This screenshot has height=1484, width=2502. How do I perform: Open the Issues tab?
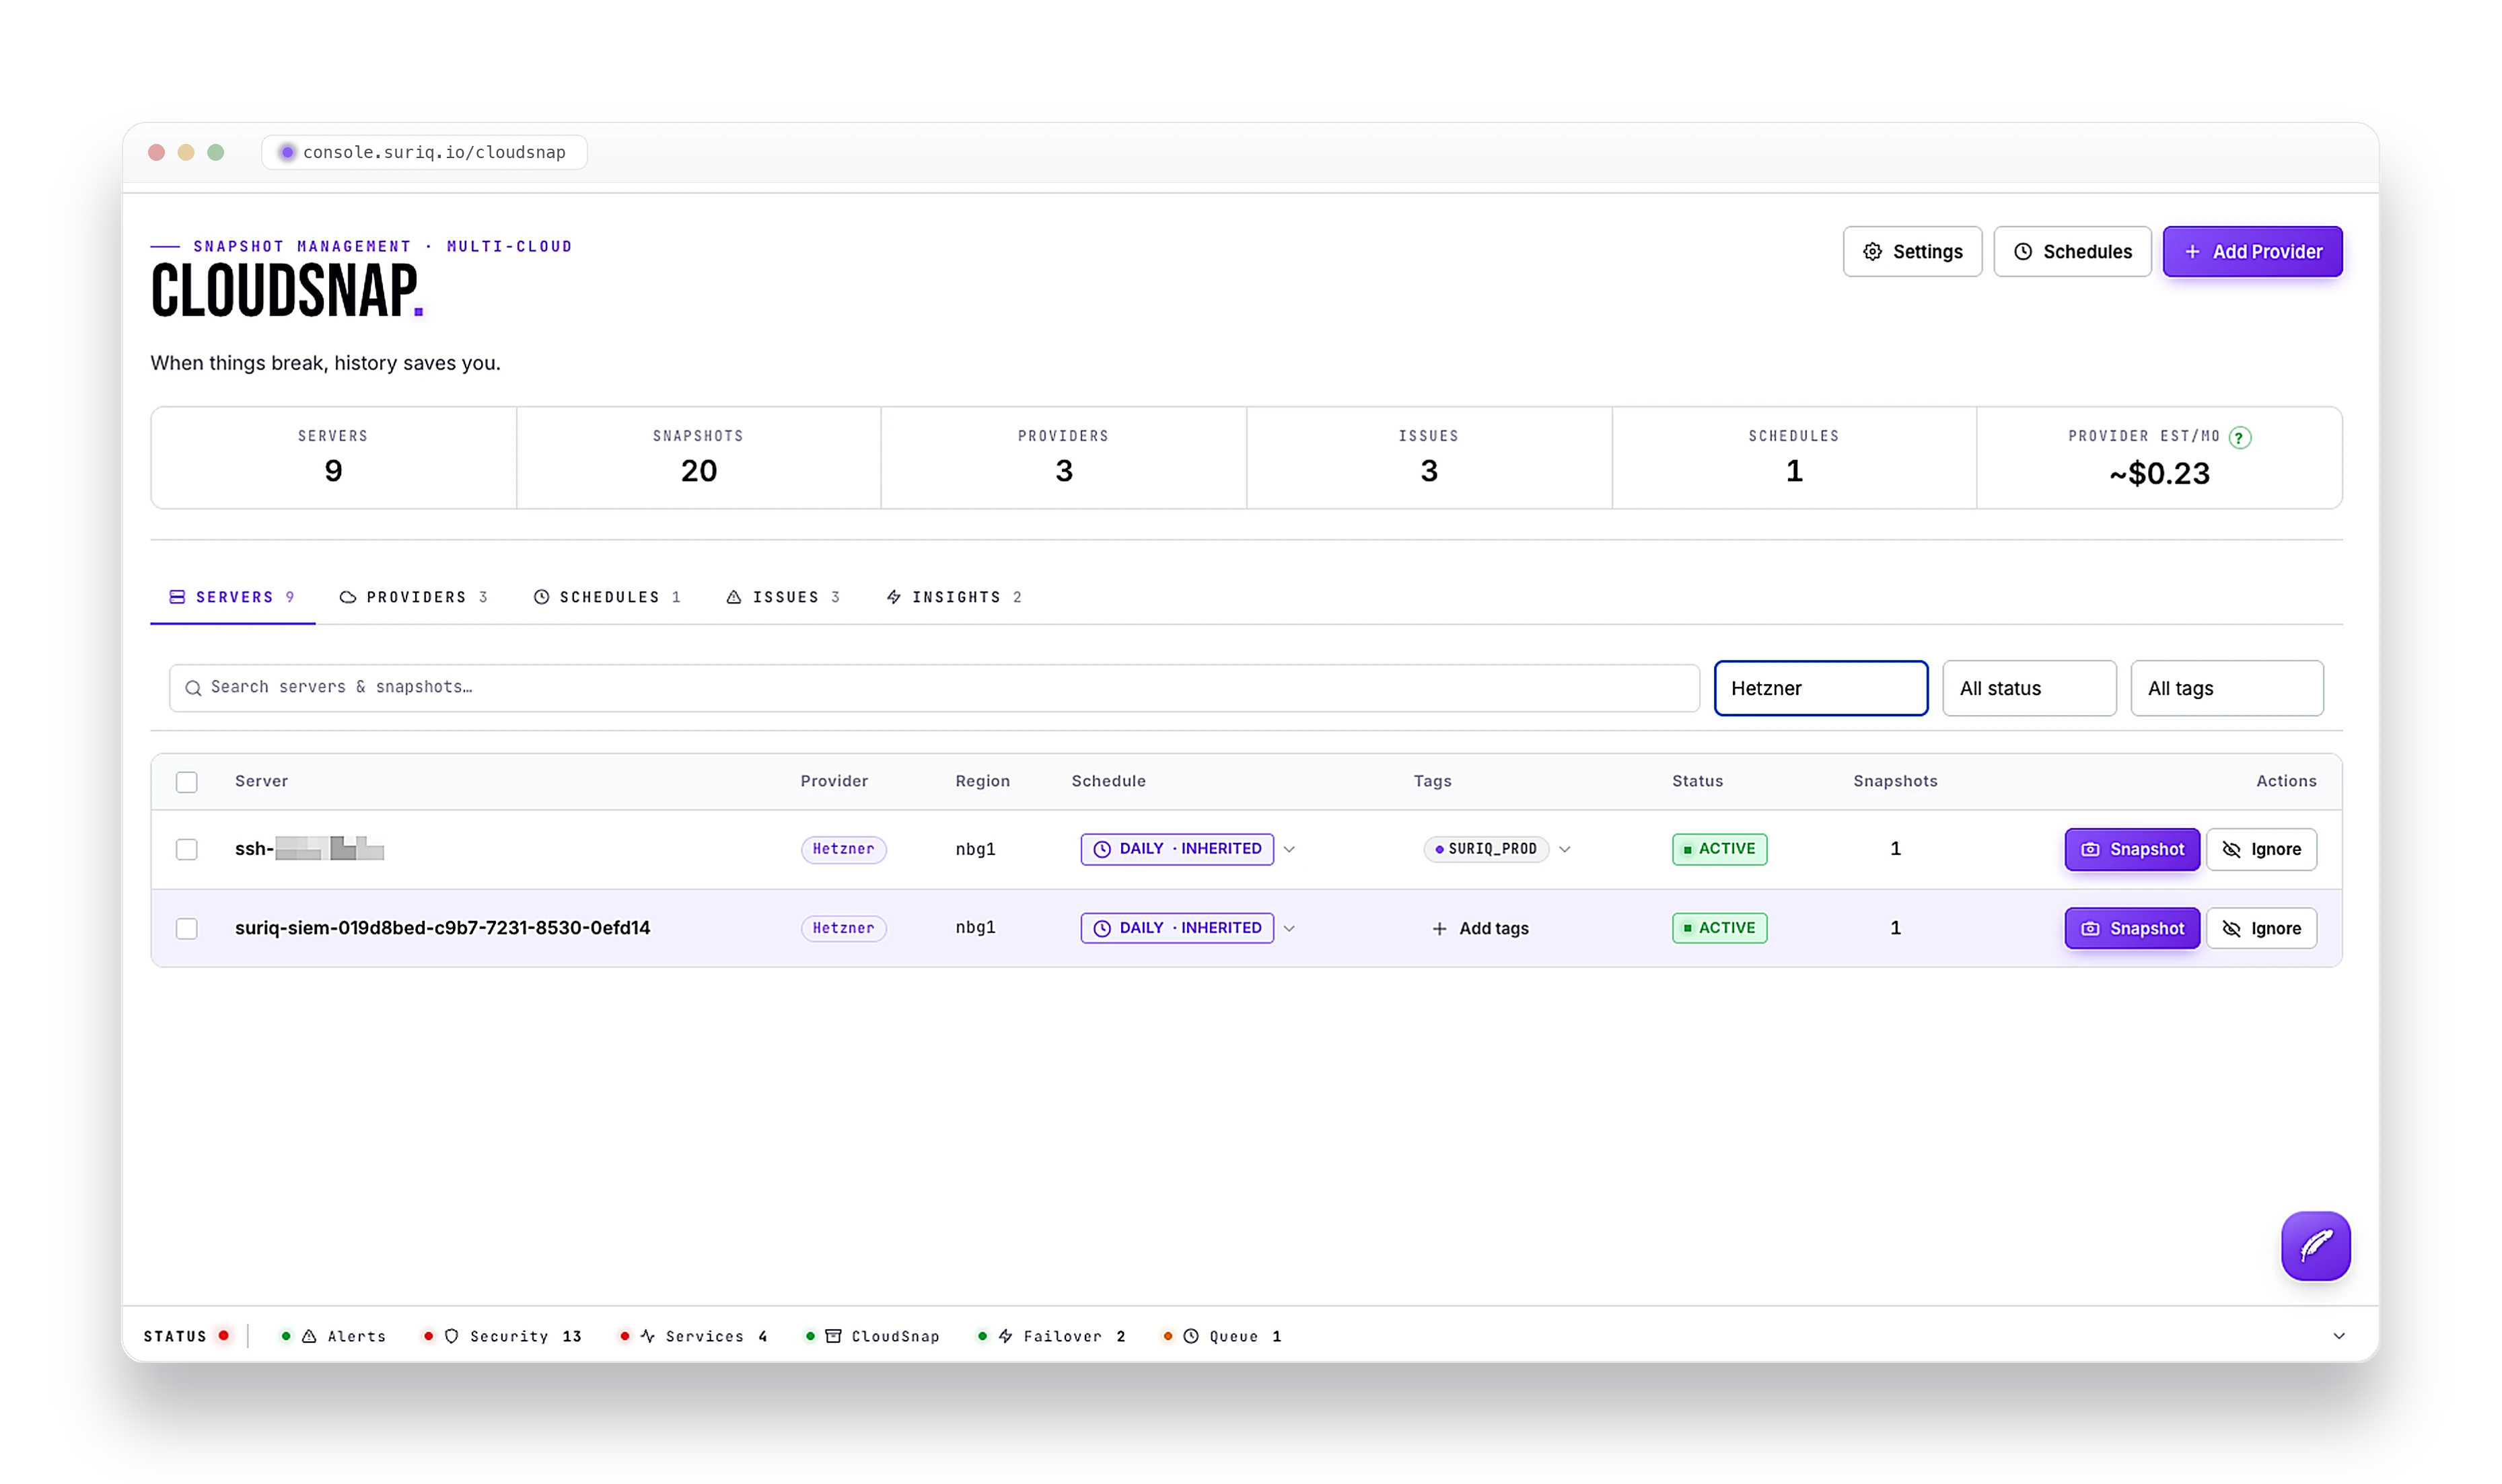tap(783, 597)
